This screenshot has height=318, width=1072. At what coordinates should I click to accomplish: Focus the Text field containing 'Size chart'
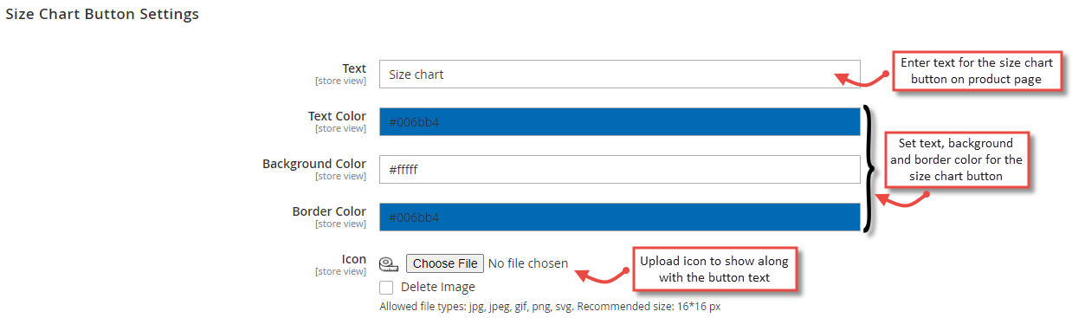point(620,75)
